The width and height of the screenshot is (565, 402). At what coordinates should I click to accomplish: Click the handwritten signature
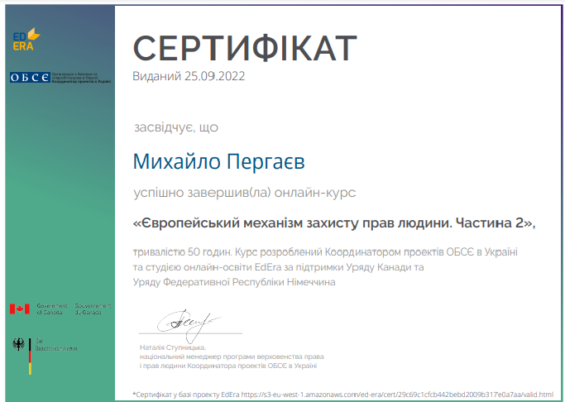pos(188,325)
